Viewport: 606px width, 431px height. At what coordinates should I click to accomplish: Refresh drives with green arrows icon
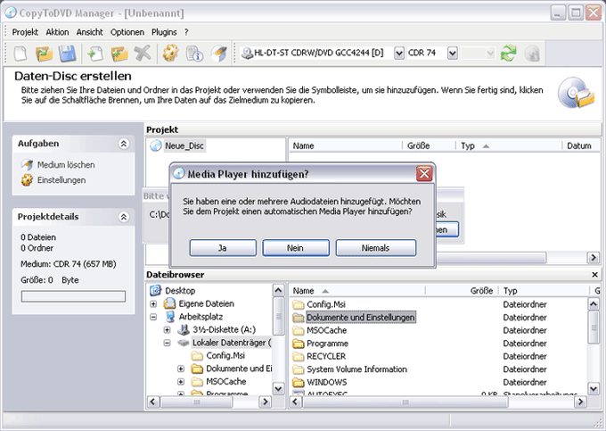pyautogui.click(x=508, y=53)
